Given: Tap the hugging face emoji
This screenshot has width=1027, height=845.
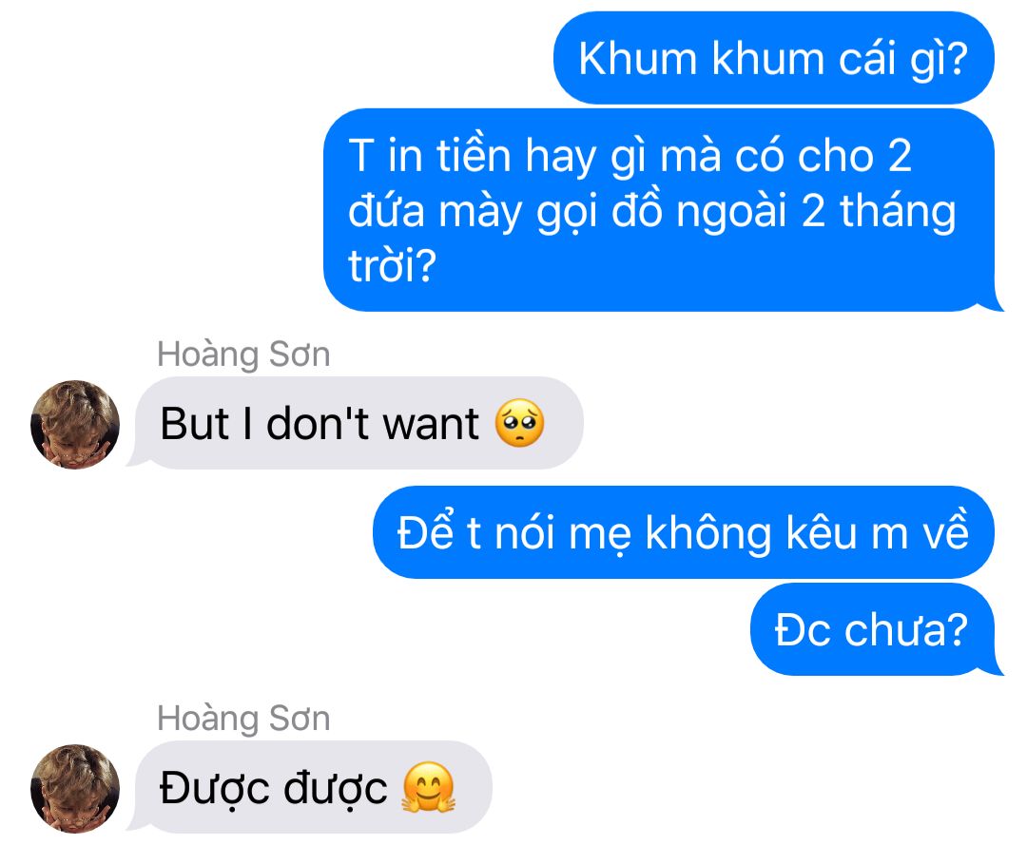Looking at the screenshot, I should (428, 787).
